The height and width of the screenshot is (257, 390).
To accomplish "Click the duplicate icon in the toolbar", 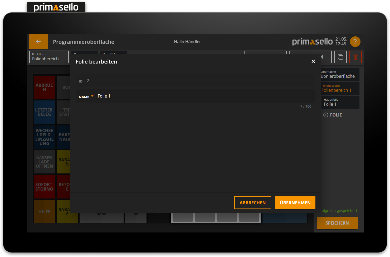I will point(340,57).
